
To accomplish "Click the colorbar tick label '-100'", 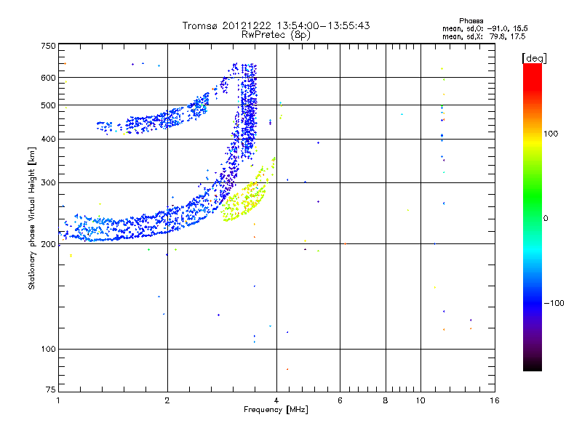I will click(554, 303).
